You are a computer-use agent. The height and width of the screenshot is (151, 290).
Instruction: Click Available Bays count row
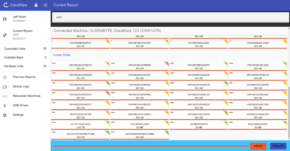tap(25, 57)
